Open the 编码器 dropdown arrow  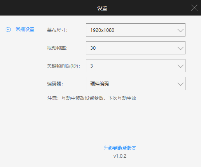[x=180, y=84]
